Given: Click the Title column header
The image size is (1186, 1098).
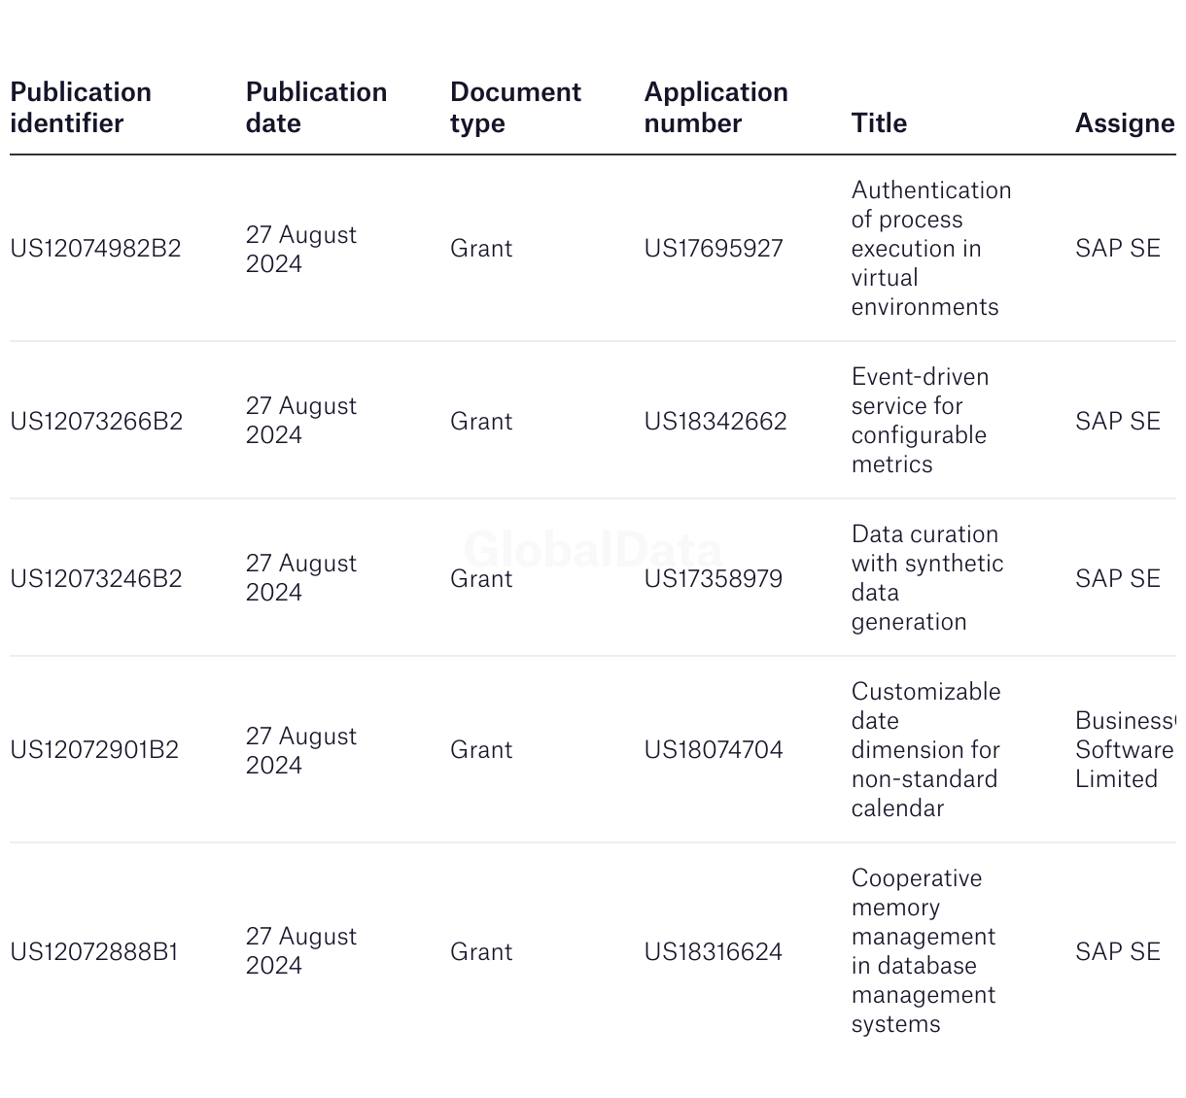Looking at the screenshot, I should point(879,122).
